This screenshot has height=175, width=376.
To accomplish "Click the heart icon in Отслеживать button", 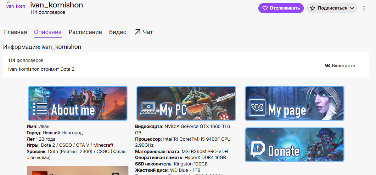I will click(265, 8).
